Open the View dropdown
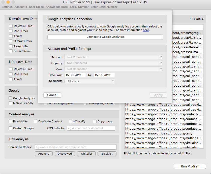 (x=113, y=69)
